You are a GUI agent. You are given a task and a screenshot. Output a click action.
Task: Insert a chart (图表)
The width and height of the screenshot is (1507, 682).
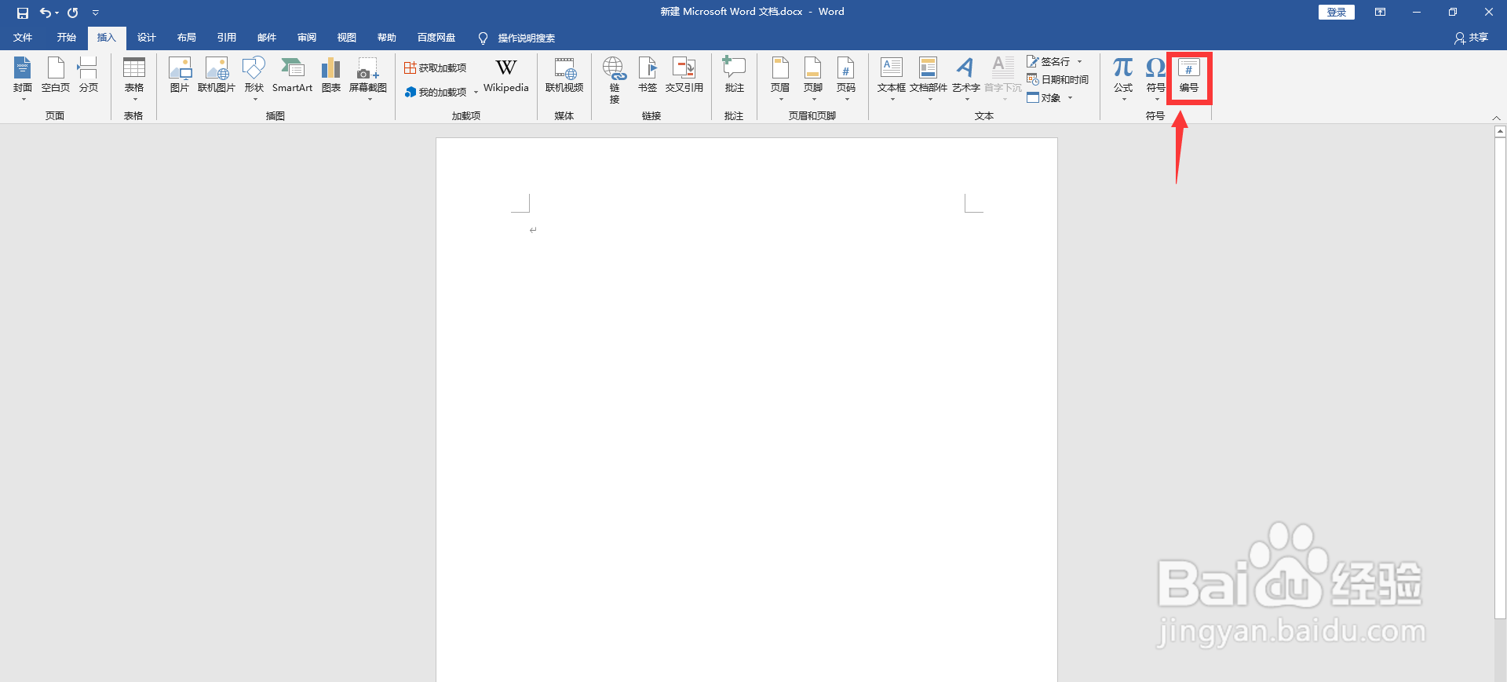coord(331,76)
